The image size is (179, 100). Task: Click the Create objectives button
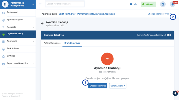(98, 86)
